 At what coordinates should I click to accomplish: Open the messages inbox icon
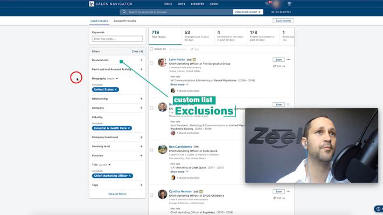(268, 4)
